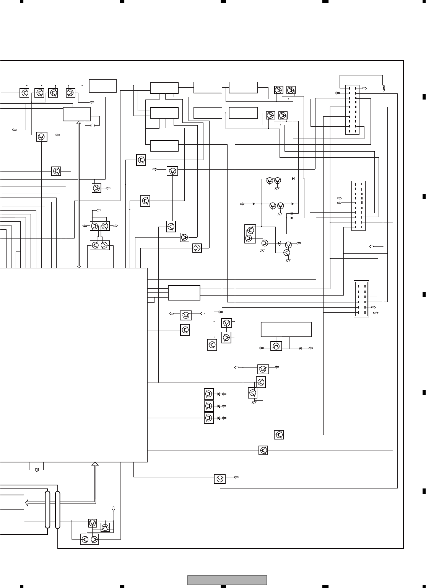Select the large central IC block

[73, 365]
